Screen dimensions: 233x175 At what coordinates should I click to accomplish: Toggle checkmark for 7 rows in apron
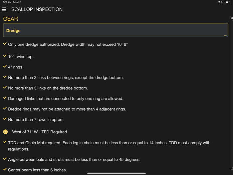click(5, 119)
